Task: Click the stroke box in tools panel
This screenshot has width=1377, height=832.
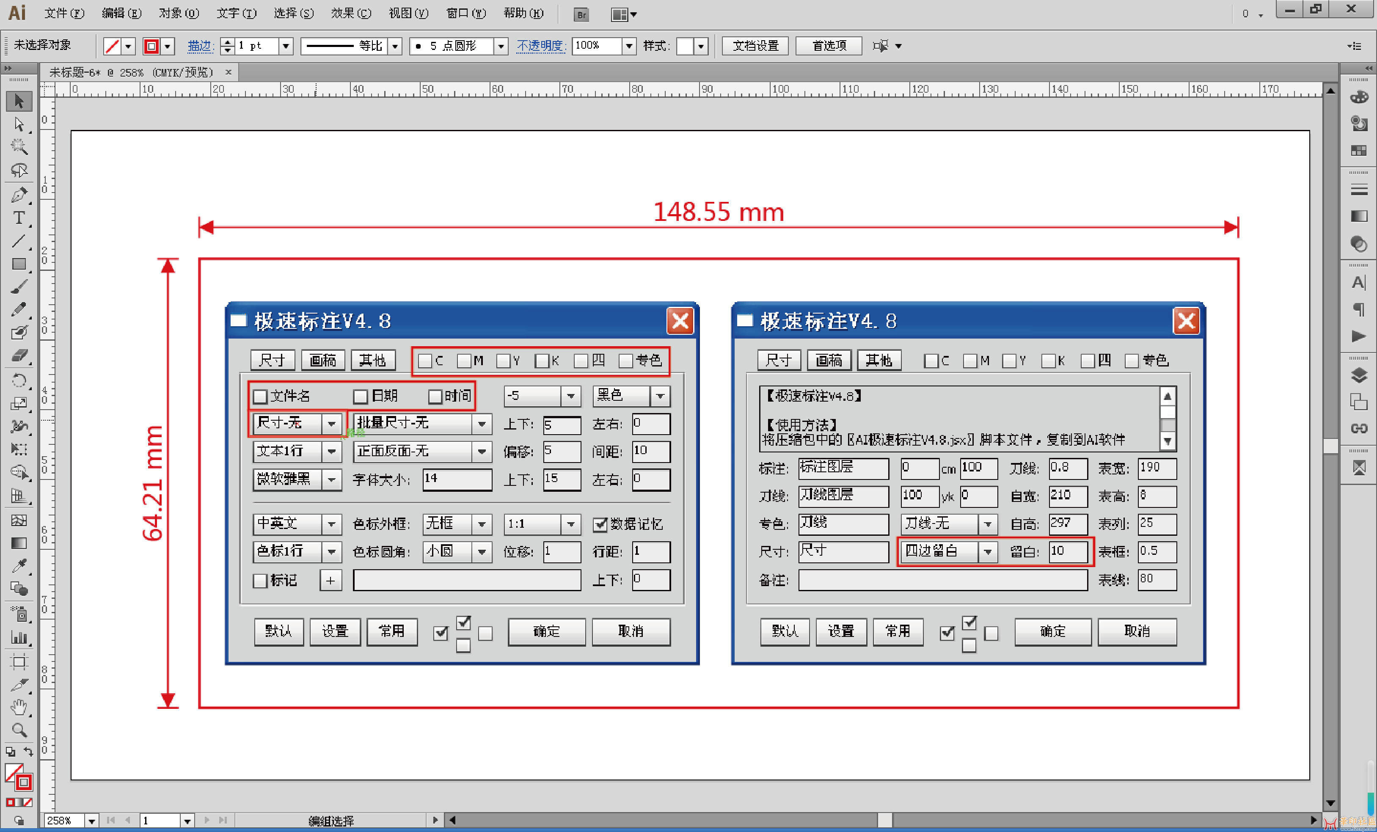Action: [x=23, y=782]
